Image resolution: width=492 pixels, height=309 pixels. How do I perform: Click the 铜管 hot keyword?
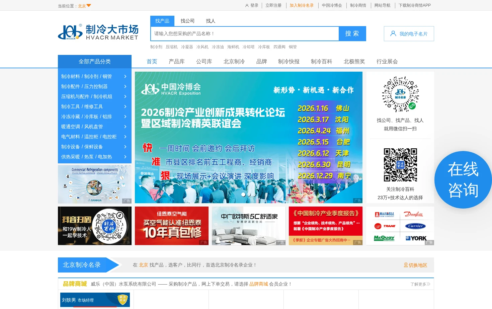[x=293, y=47]
